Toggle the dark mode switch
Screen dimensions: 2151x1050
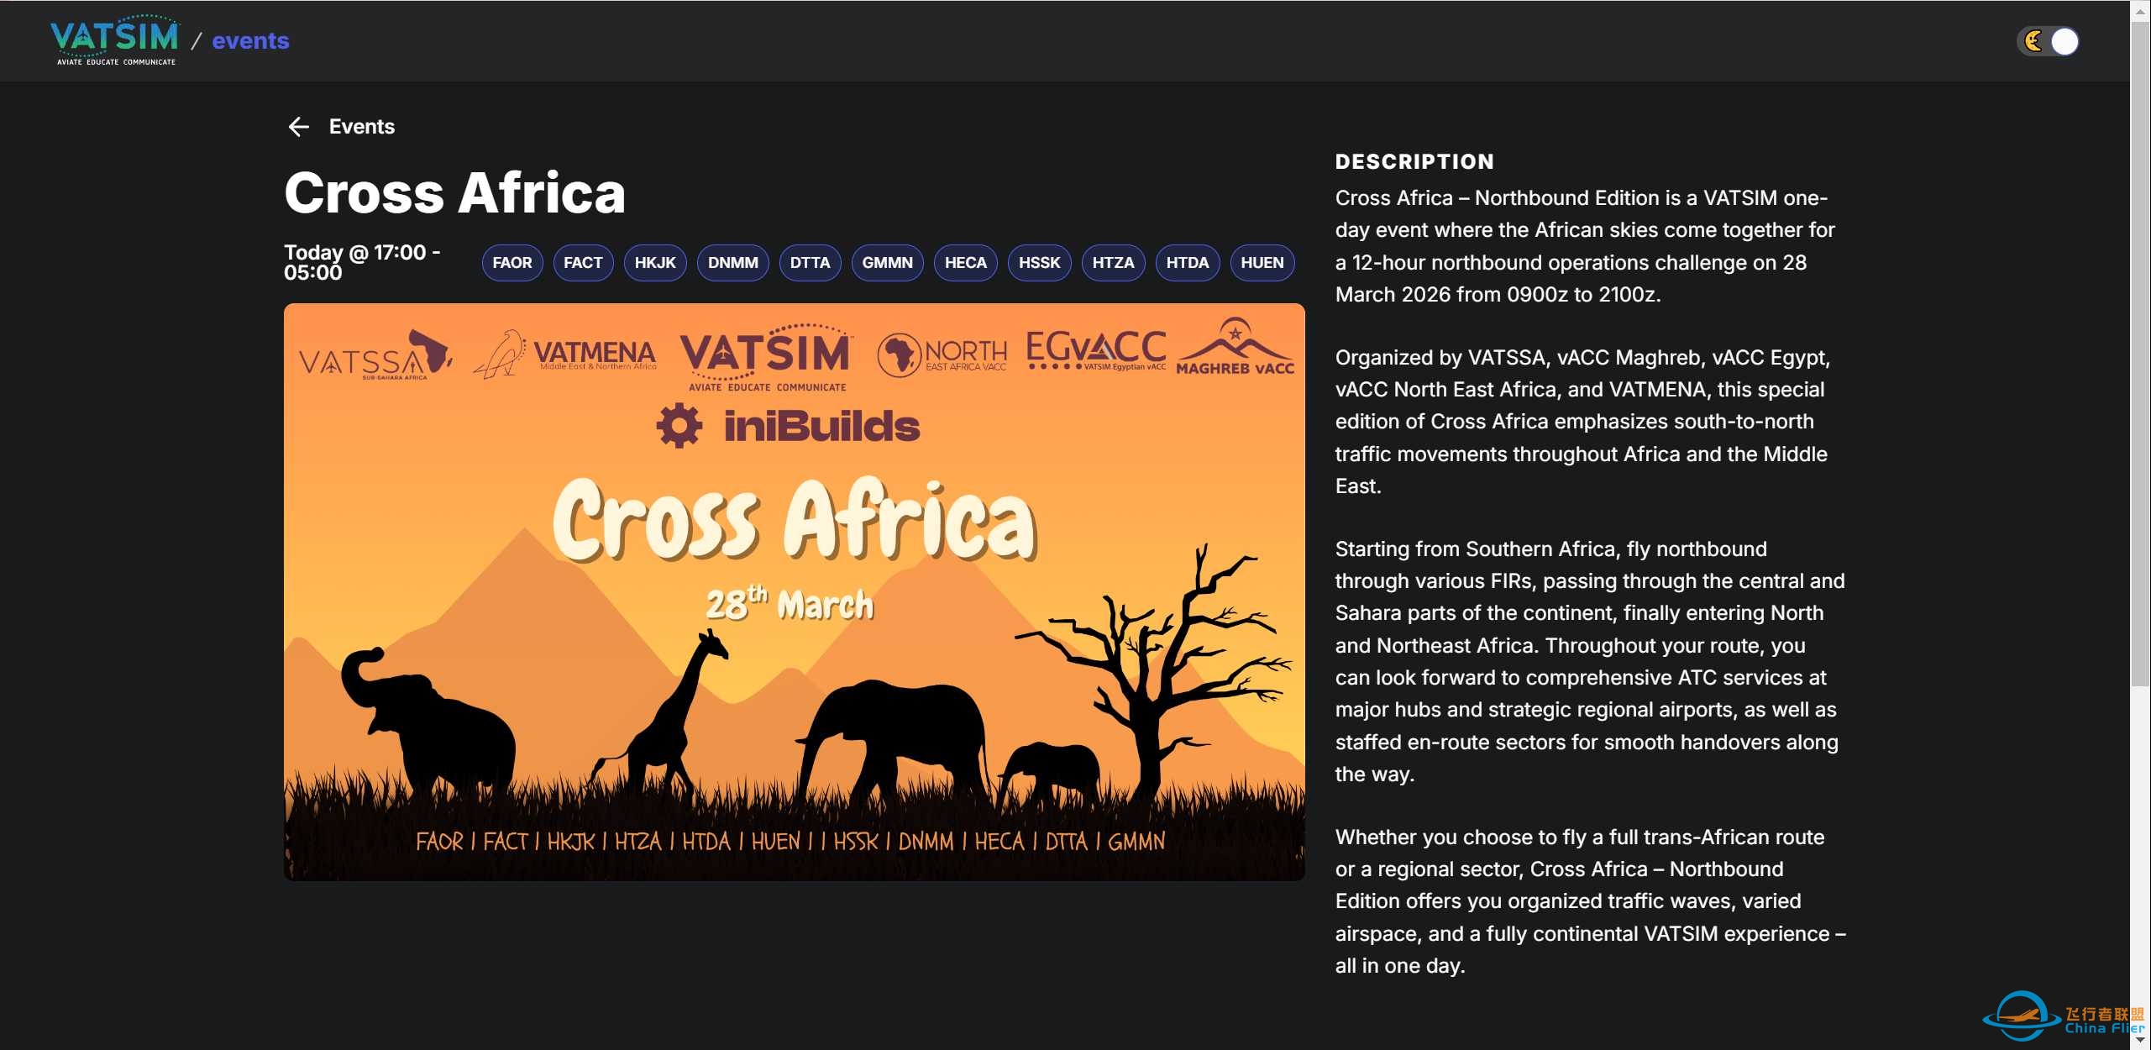click(x=2049, y=41)
